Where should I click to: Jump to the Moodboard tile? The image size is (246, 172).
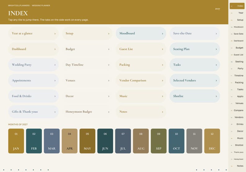141,33
